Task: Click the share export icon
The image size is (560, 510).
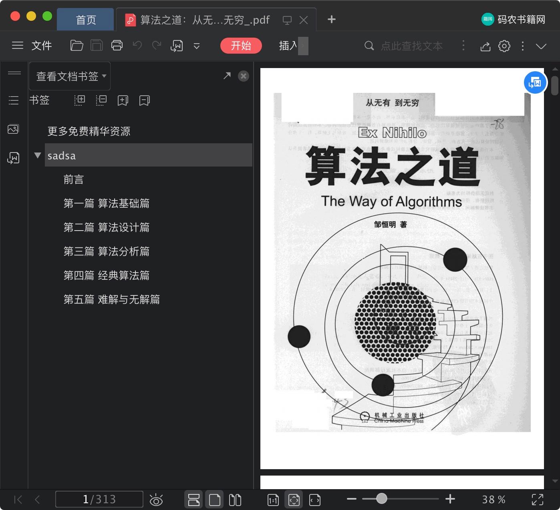Action: (485, 46)
